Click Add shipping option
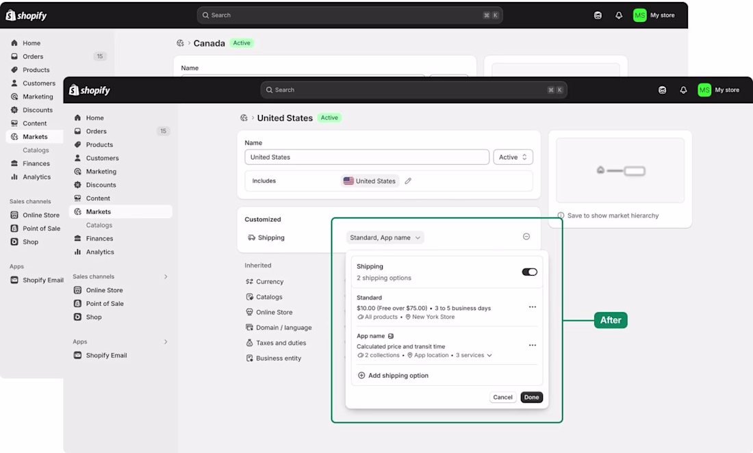 394,376
